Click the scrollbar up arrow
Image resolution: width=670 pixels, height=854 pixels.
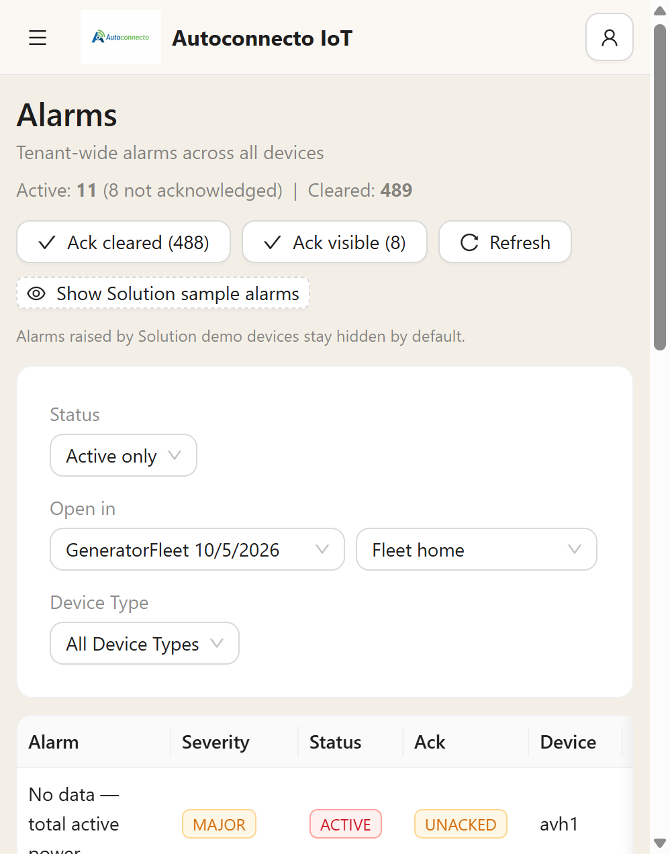(x=660, y=10)
